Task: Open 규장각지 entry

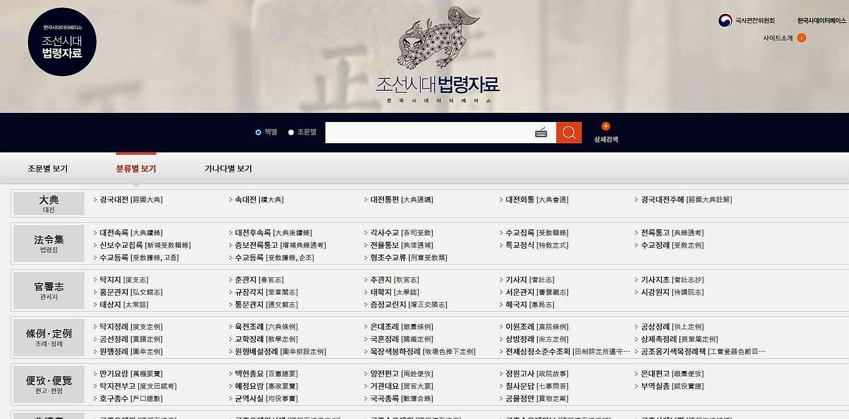Action: 266,292
